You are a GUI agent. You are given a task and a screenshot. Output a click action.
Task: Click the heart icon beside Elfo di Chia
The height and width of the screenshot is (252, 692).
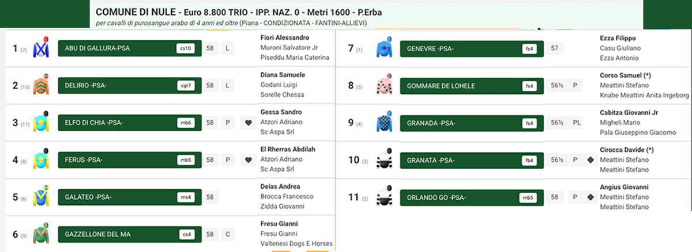tap(249, 123)
